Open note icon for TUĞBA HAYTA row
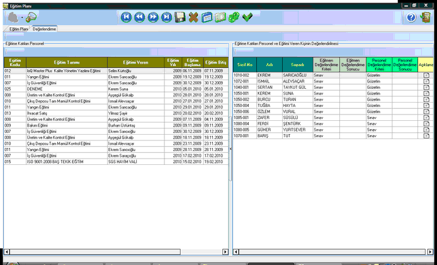437x265 pixels. (x=426, y=106)
